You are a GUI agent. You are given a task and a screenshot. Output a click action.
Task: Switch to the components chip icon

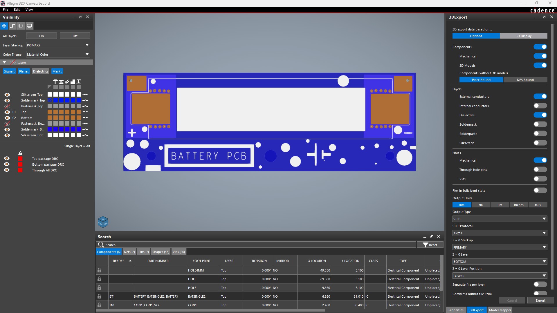tap(21, 26)
